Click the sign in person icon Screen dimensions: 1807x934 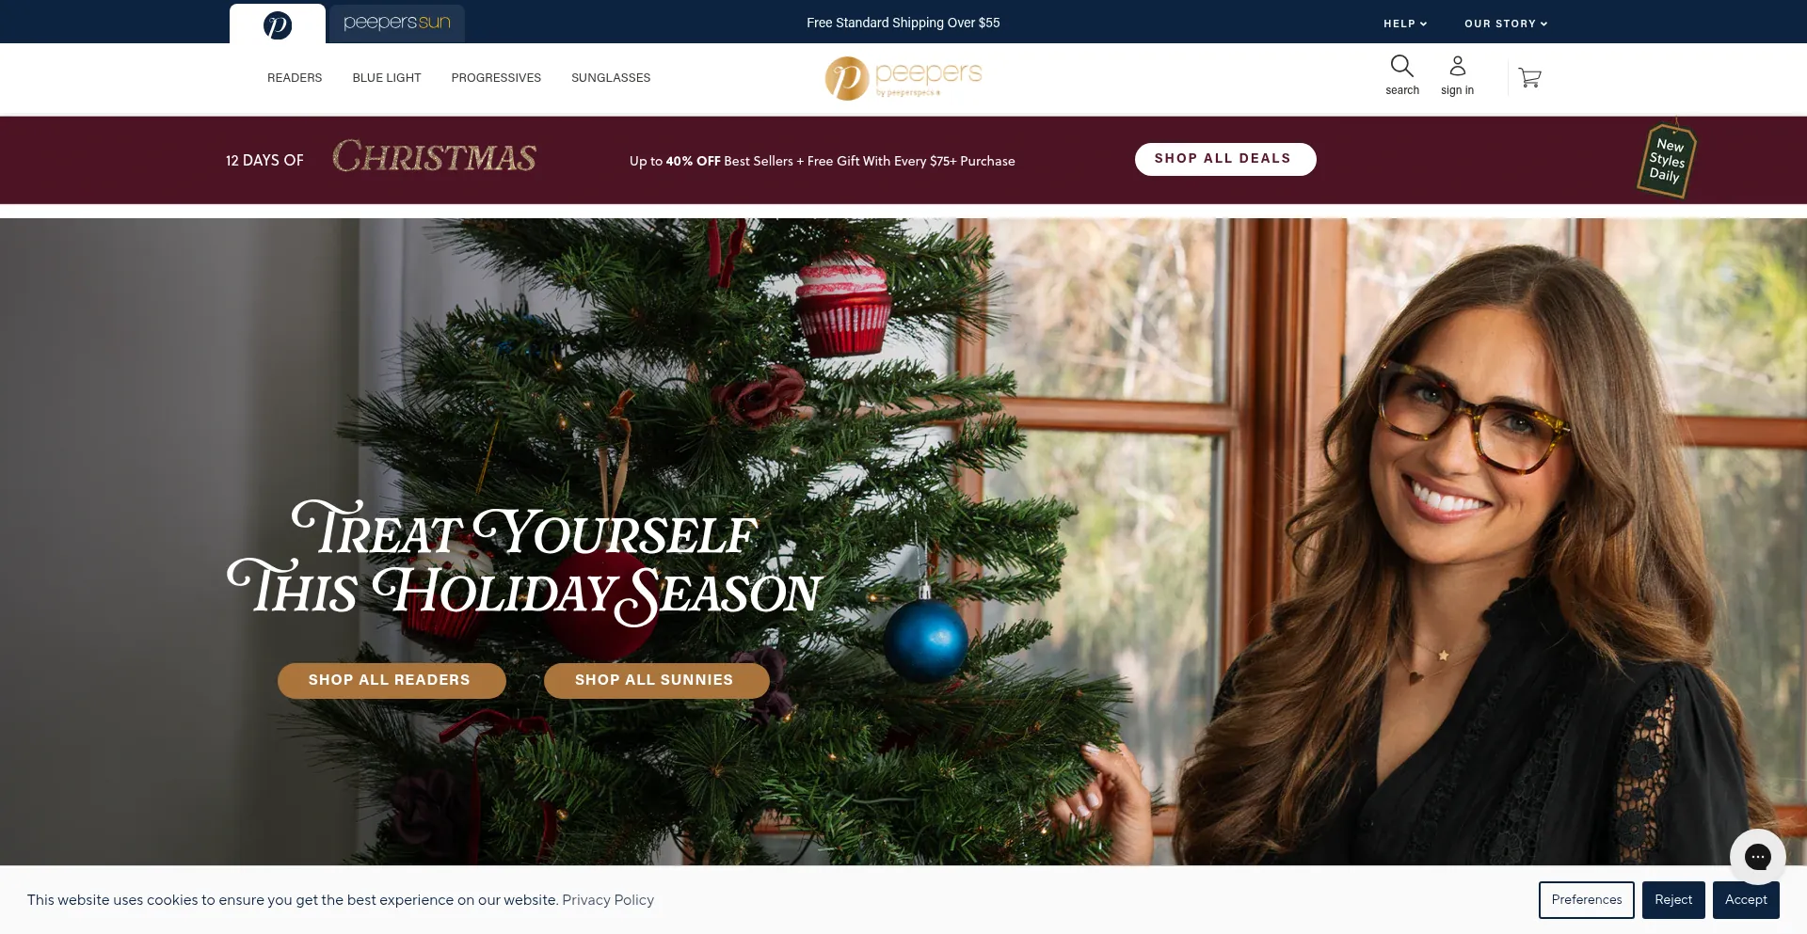click(1457, 66)
